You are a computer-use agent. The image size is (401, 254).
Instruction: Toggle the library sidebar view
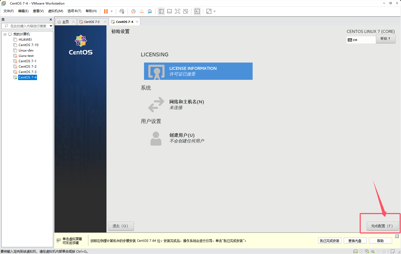click(161, 11)
